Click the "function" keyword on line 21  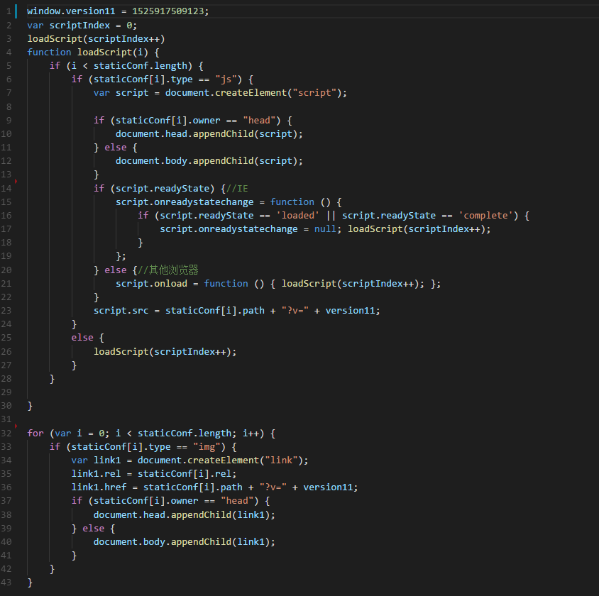coord(226,284)
